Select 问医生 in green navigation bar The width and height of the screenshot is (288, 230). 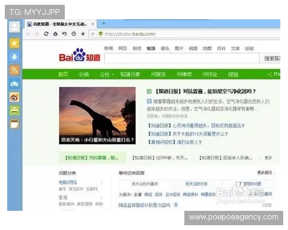[x=158, y=74]
